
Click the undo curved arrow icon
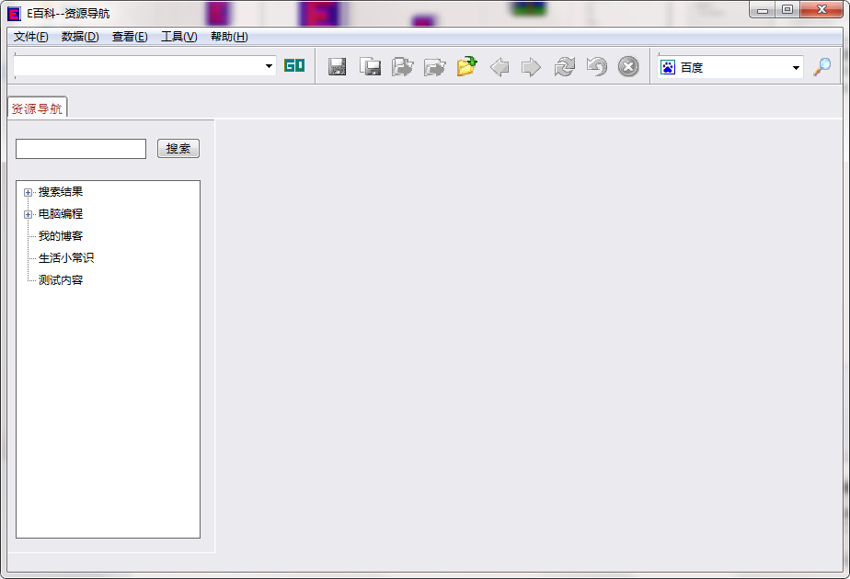click(x=596, y=66)
